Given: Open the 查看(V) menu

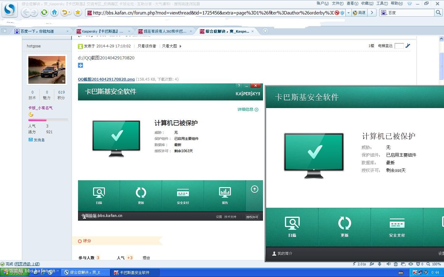Looking at the screenshot, I should (x=352, y=3).
